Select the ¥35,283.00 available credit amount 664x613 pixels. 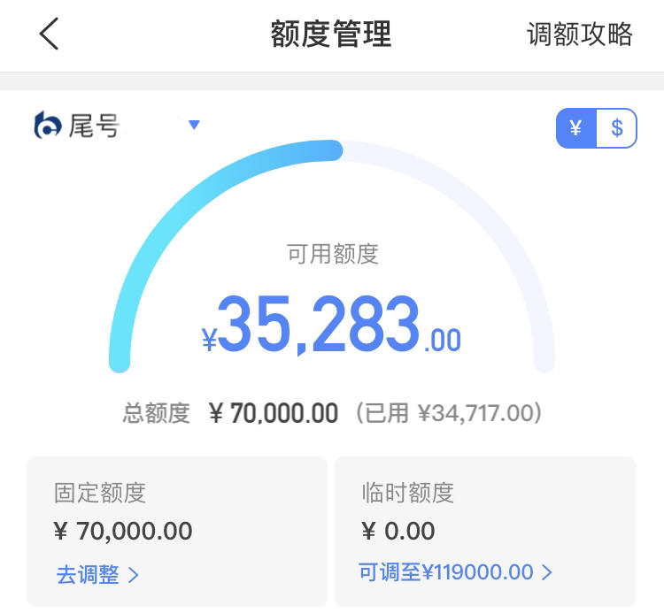(x=332, y=325)
